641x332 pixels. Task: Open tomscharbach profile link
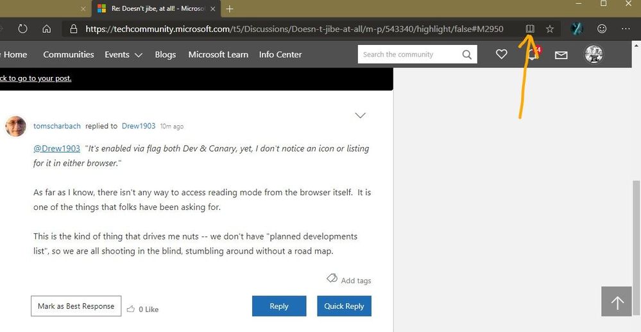click(x=57, y=126)
